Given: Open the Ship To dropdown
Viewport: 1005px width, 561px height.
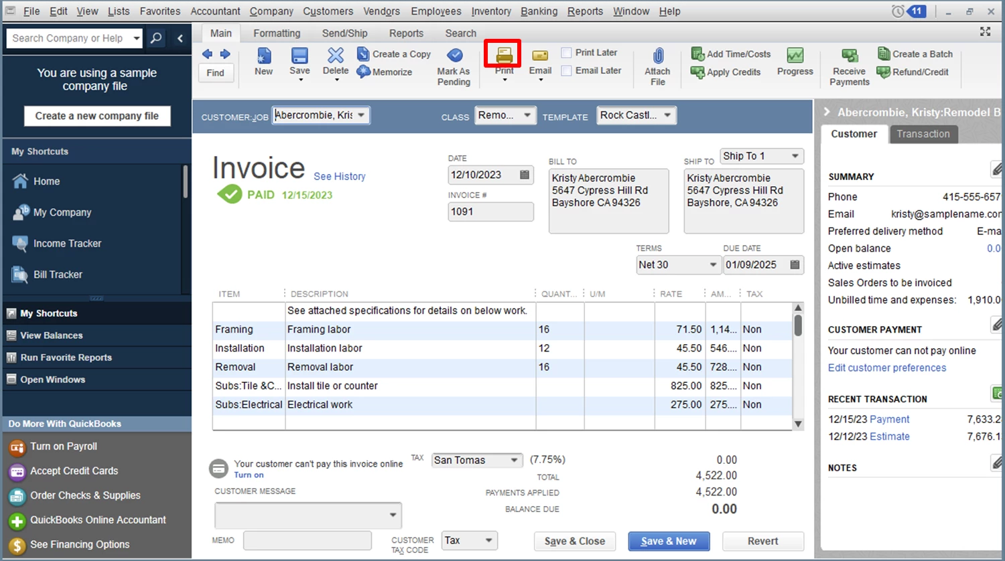Looking at the screenshot, I should coord(795,156).
